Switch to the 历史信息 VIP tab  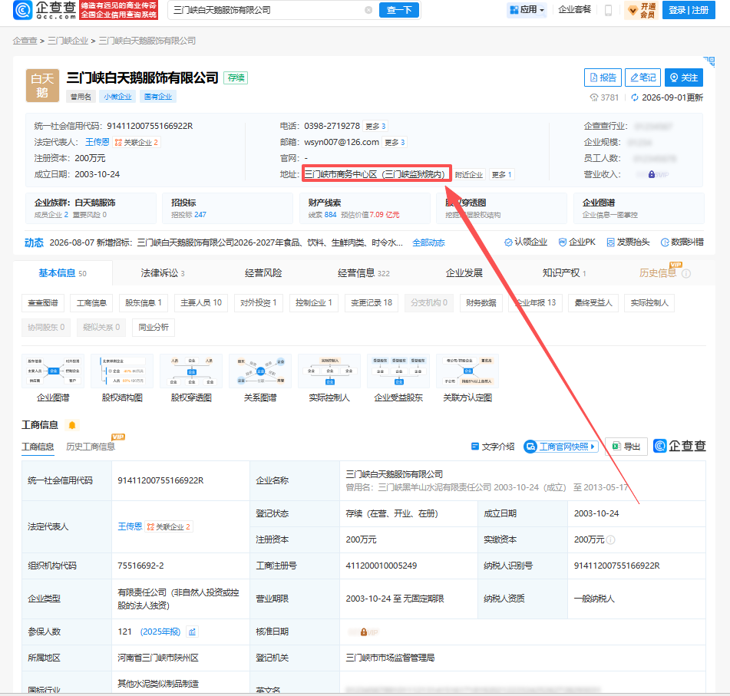(x=658, y=273)
